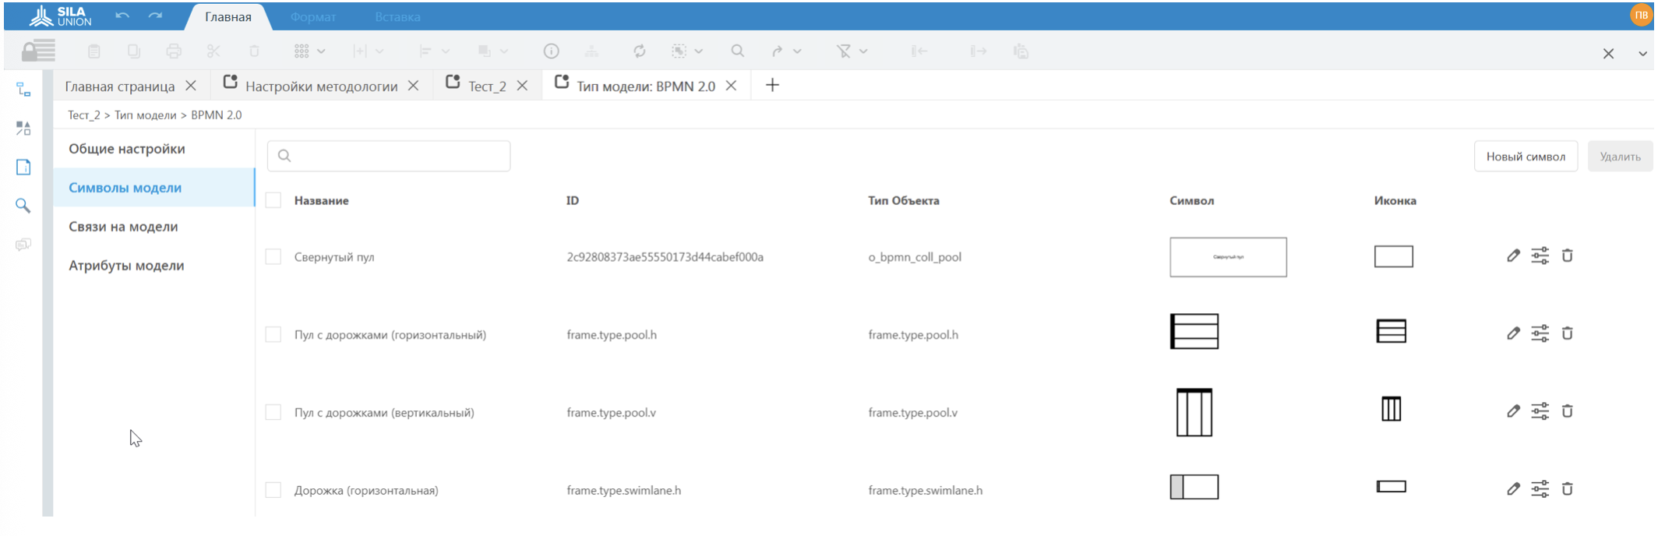Click Тип модели in breadcrumb path
Image resolution: width=1658 pixels, height=536 pixels.
[146, 115]
